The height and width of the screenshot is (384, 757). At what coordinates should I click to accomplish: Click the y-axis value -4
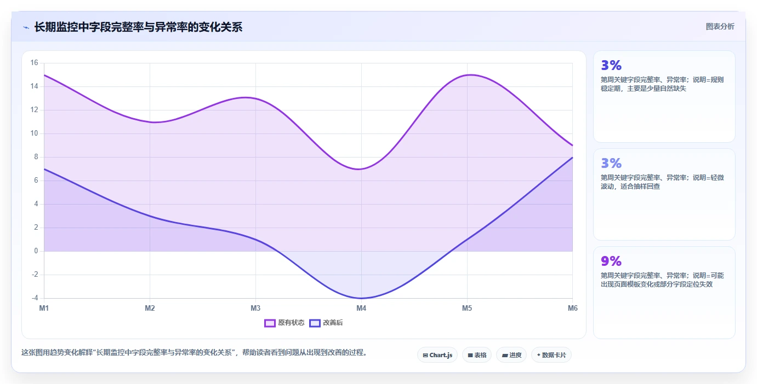click(35, 298)
